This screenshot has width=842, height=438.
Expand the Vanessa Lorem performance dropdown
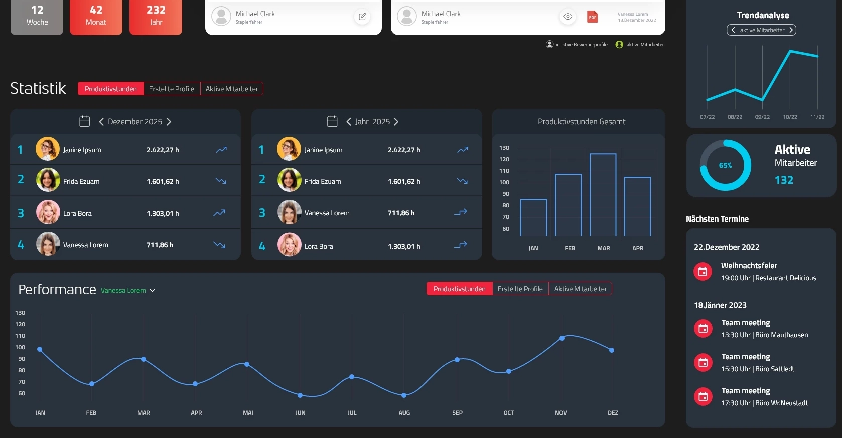click(x=153, y=291)
